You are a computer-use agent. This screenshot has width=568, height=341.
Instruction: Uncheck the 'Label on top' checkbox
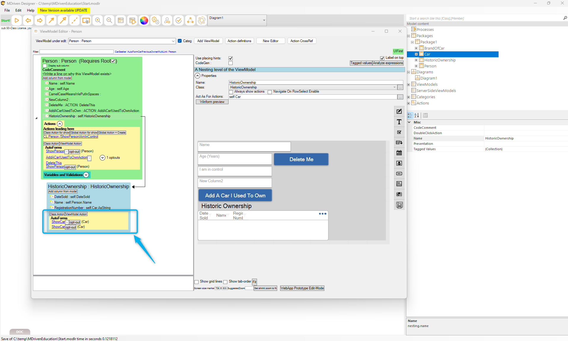click(x=382, y=58)
